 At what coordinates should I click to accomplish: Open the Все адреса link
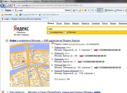click(60, 79)
